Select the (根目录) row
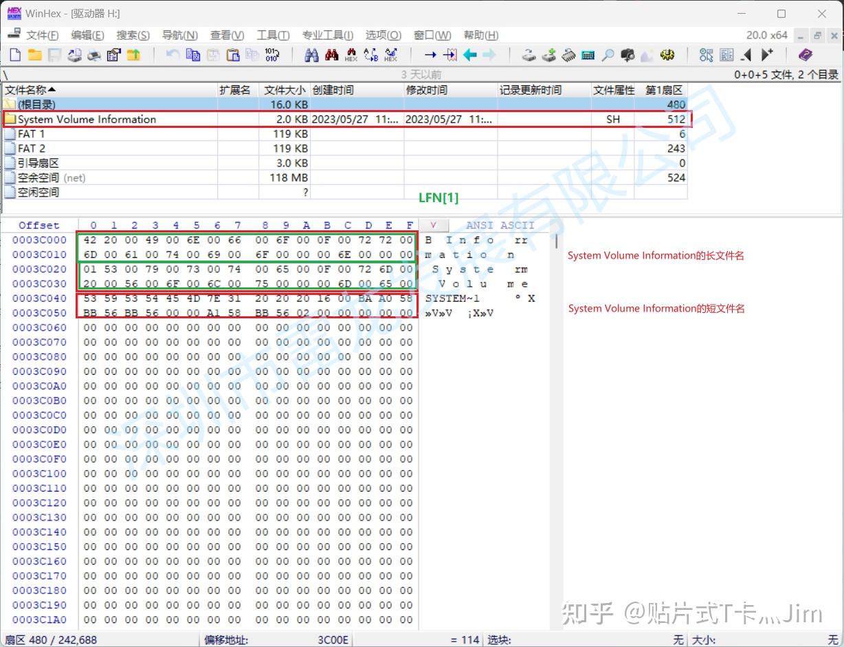 click(x=345, y=105)
